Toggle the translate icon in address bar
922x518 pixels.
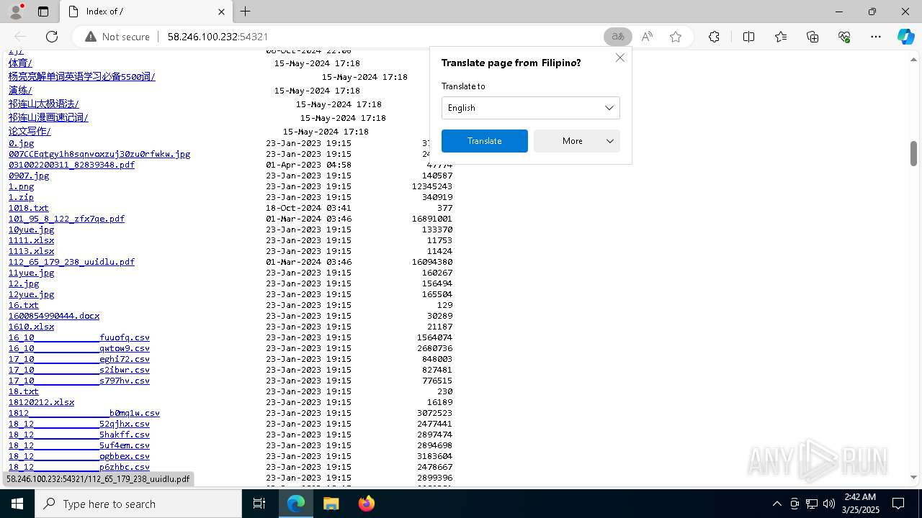[x=617, y=37]
